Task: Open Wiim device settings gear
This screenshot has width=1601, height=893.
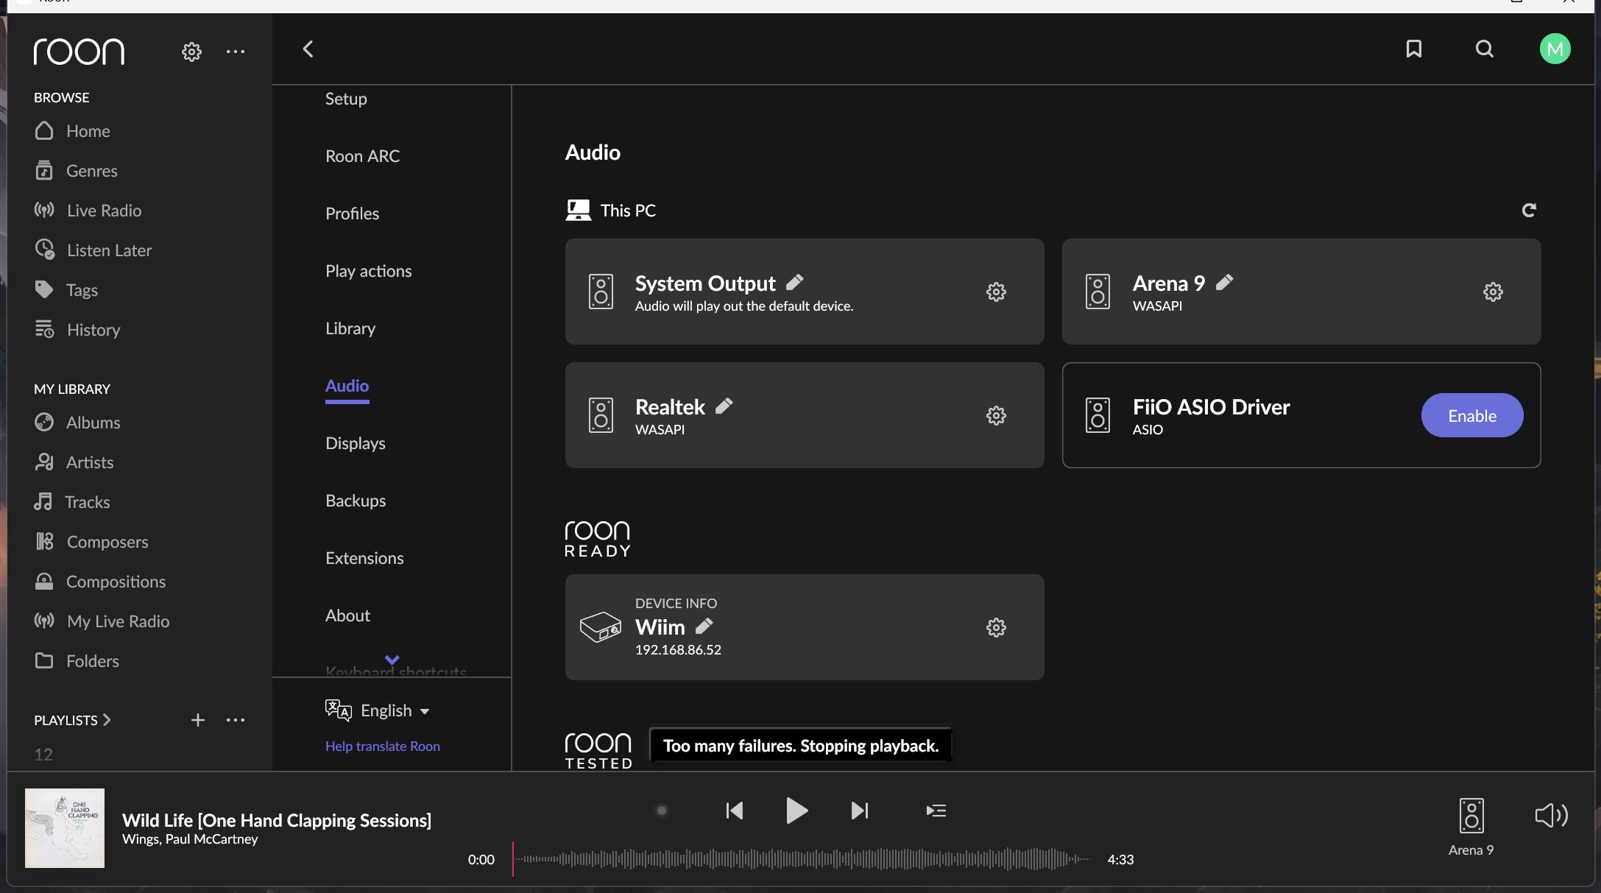Action: click(x=996, y=627)
